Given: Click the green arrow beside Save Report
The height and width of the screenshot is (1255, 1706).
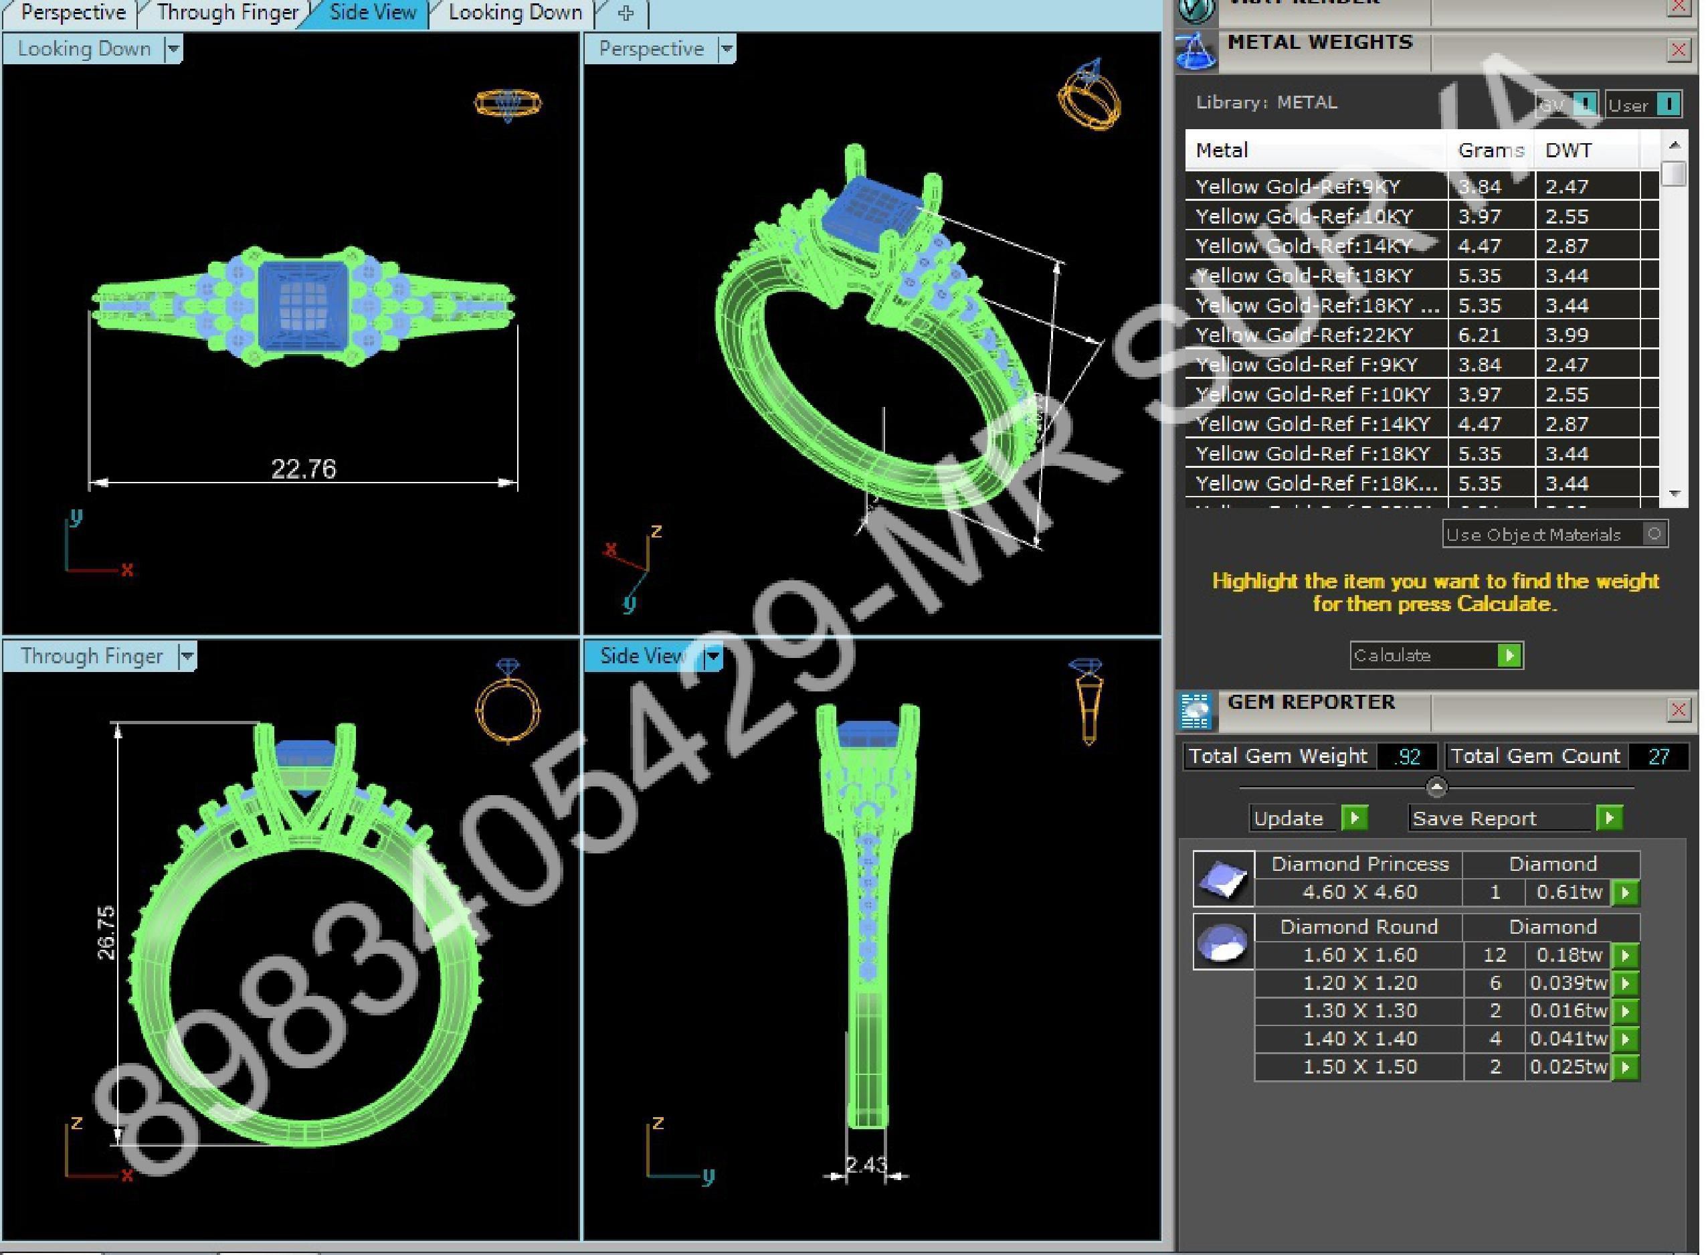Looking at the screenshot, I should (1608, 818).
